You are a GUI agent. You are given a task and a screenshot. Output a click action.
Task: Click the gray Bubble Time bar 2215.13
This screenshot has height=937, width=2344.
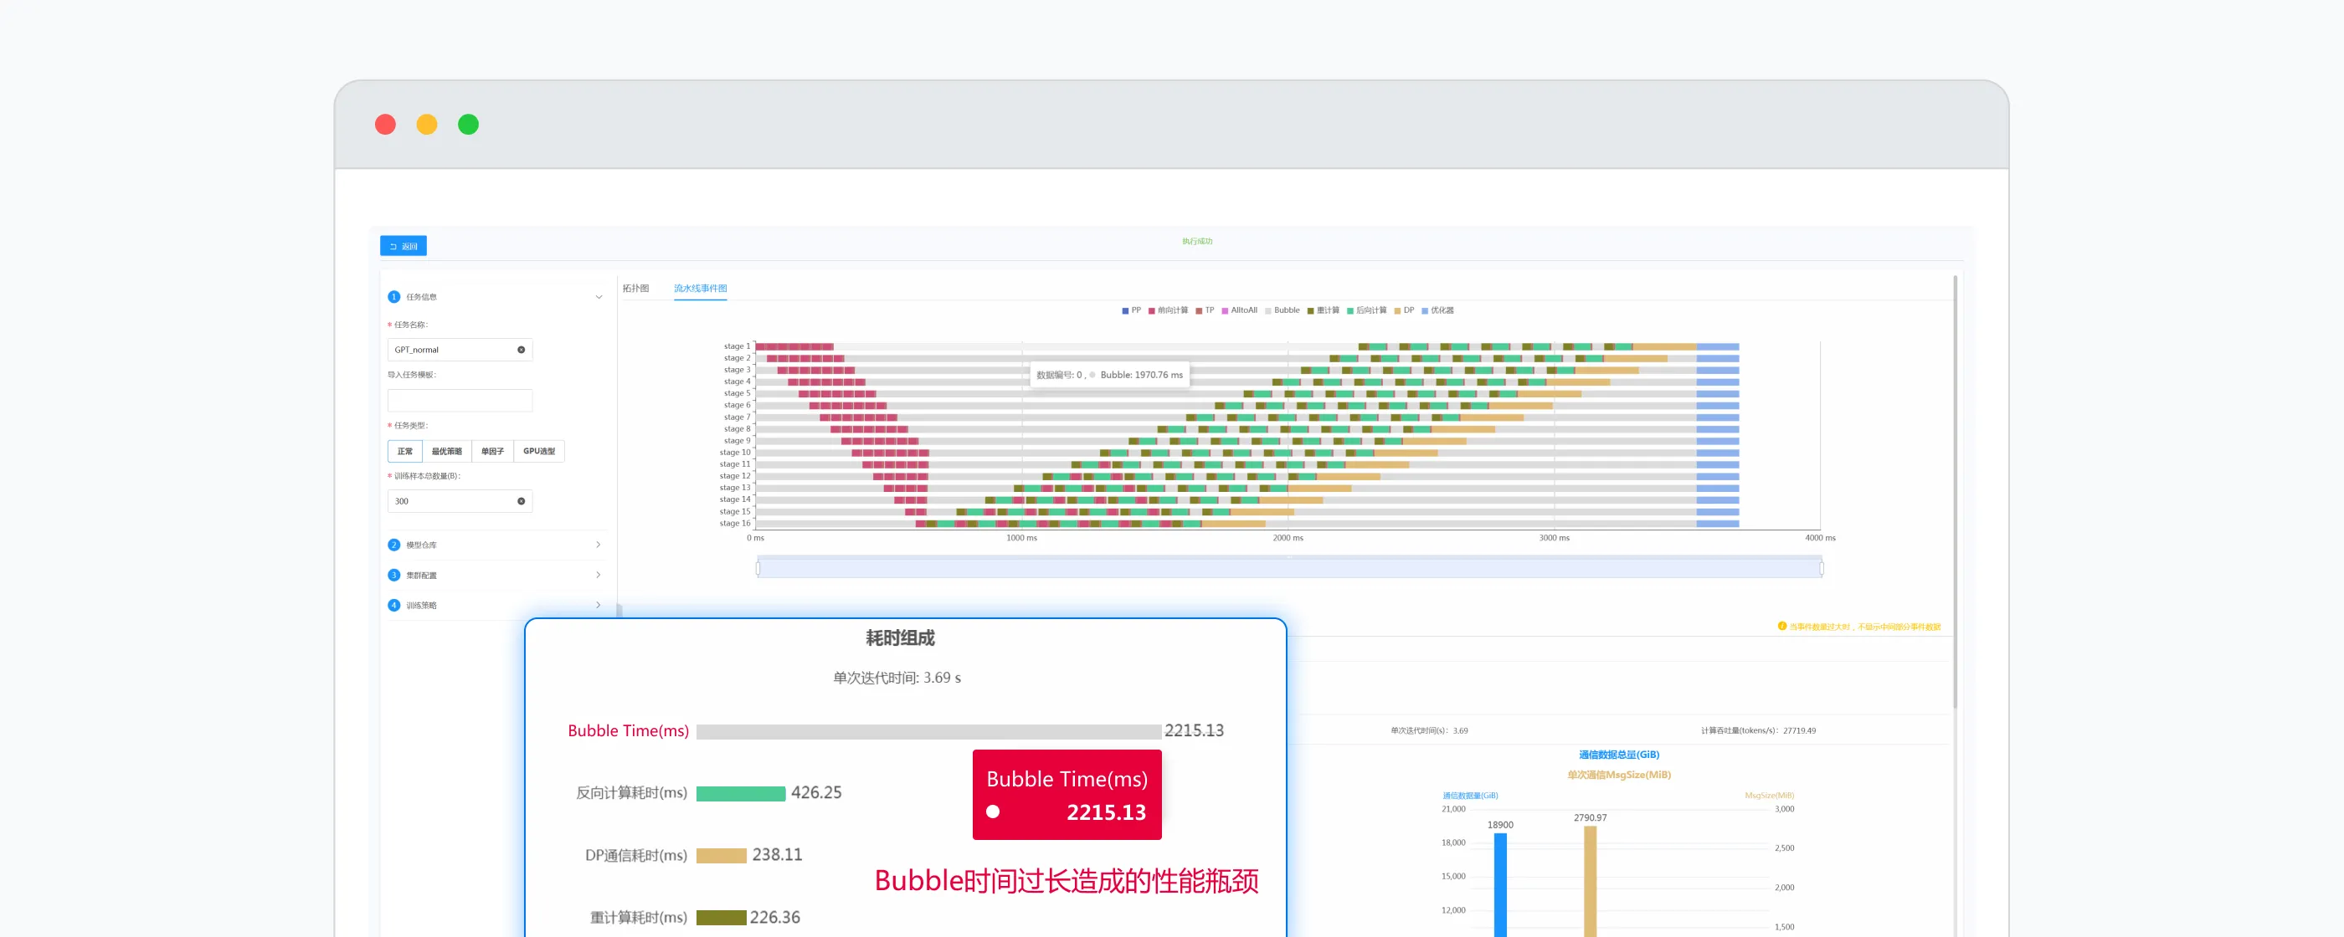928,731
